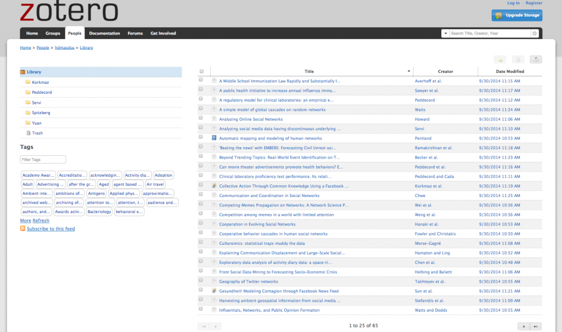The width and height of the screenshot is (562, 332).
Task: Select checkbox for Automatic mapping and modeling
Action: 201,137
